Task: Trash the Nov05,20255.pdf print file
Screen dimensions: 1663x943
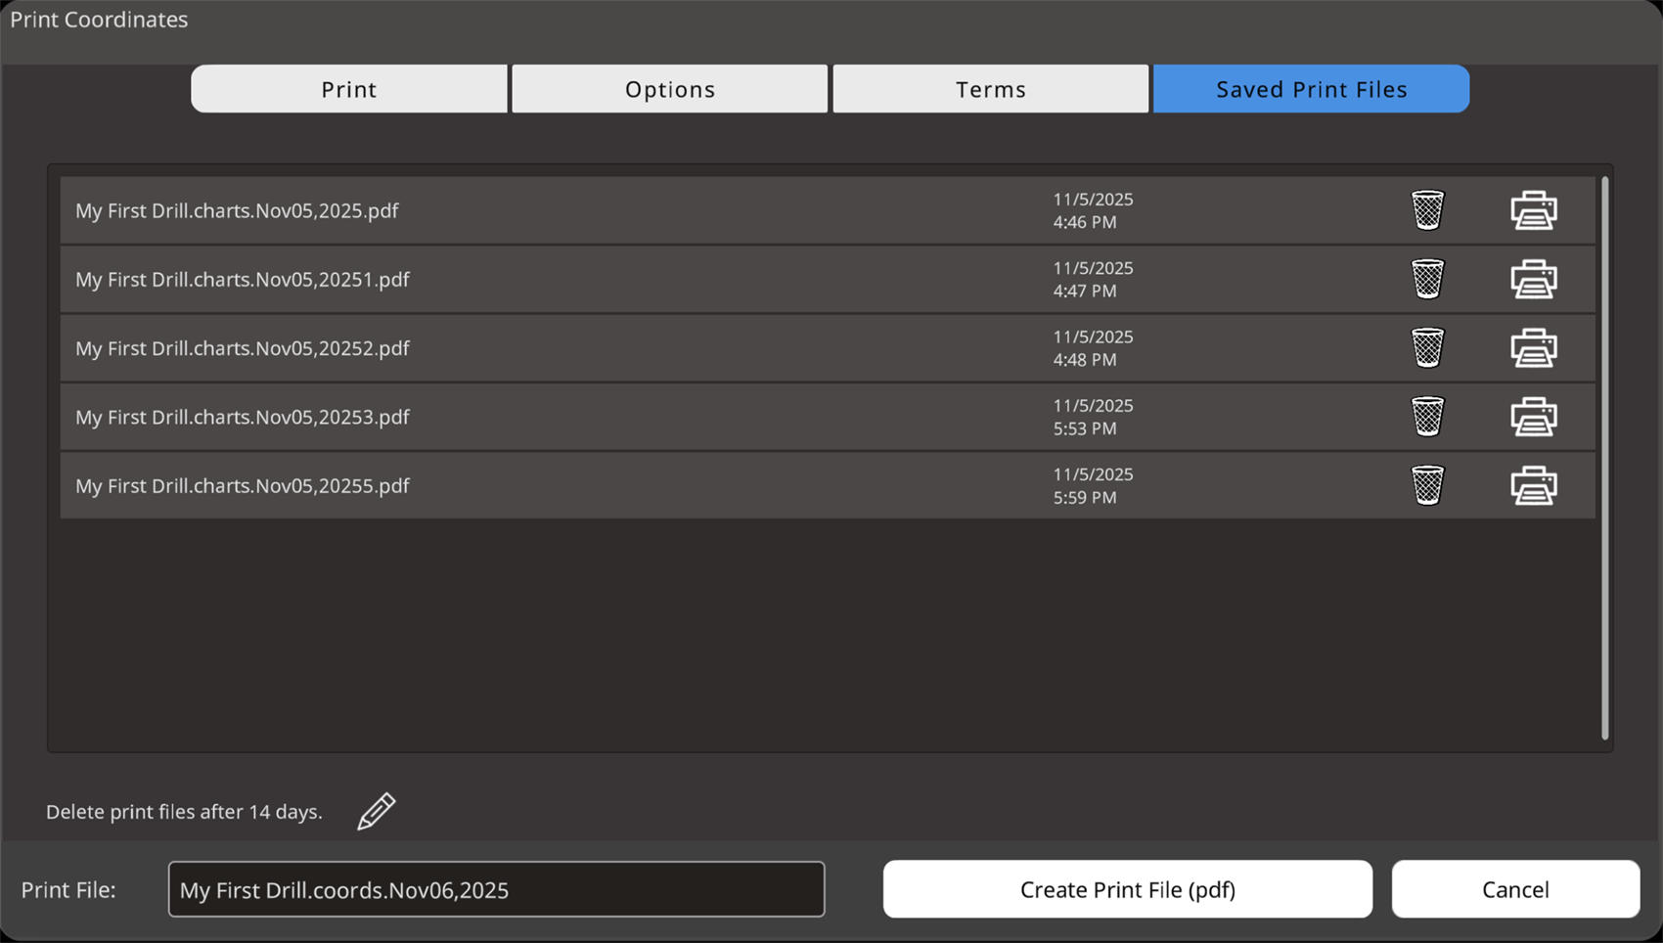Action: point(1427,485)
